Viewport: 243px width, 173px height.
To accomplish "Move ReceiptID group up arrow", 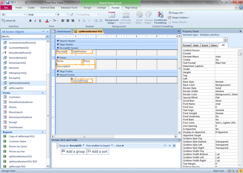I will 165,146.
